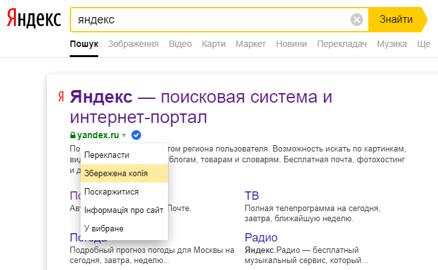
Task: Expand the Ще more-services tab
Action: 423,44
